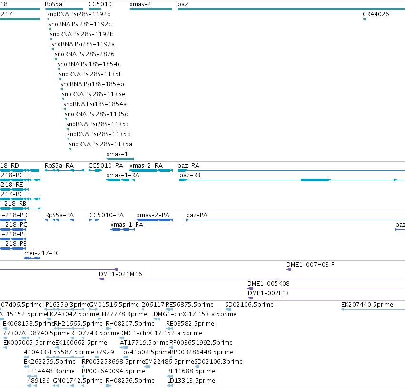Screen dimensions: 405x388
Task: Select the baz-PA protein label
Action: pyautogui.click(x=197, y=215)
